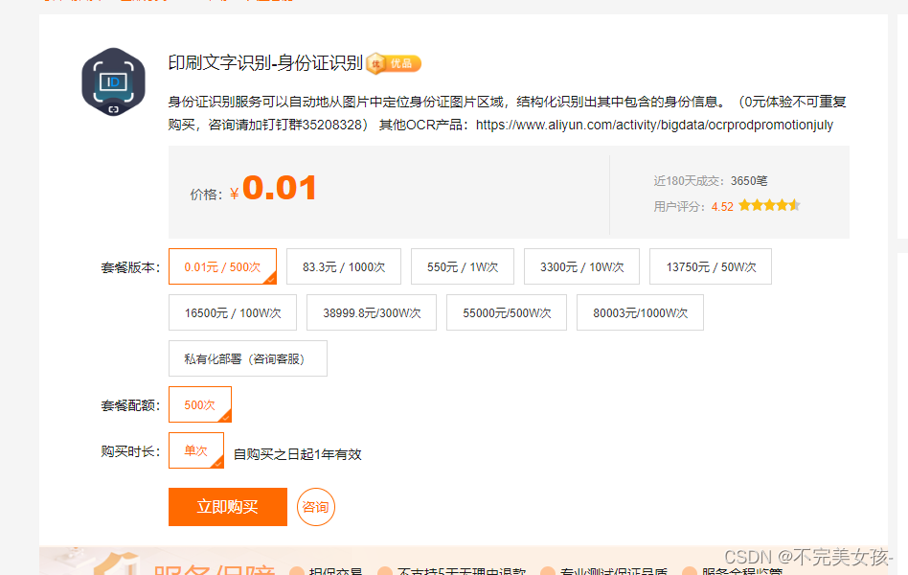Select the 单次 purchase duration
Screen dimensions: 908x575
[196, 450]
